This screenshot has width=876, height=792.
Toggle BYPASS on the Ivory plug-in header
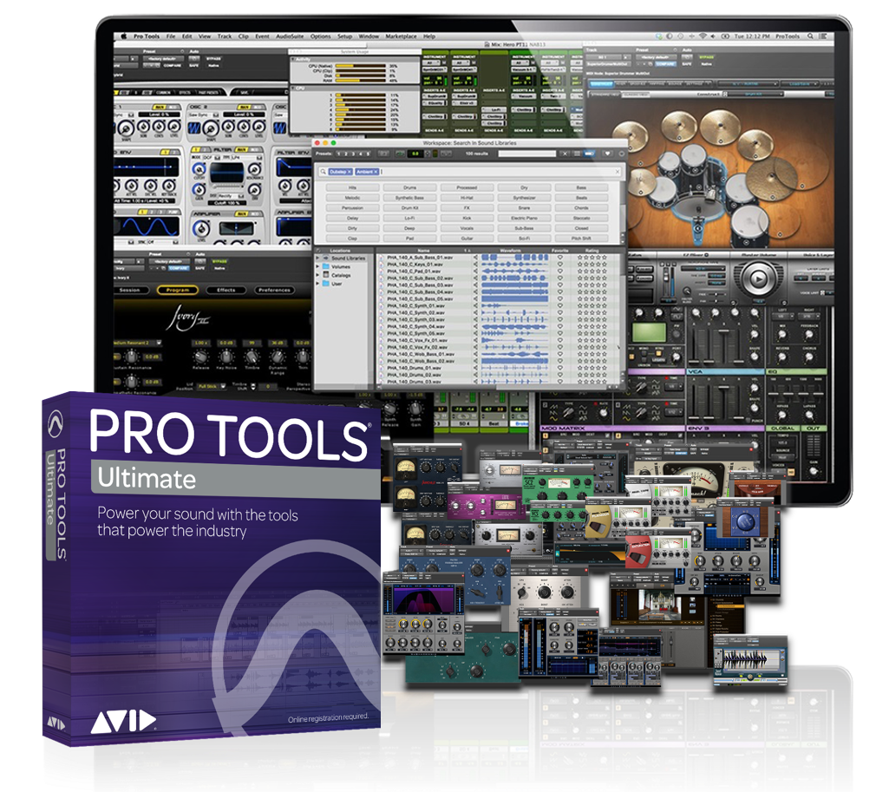219,261
